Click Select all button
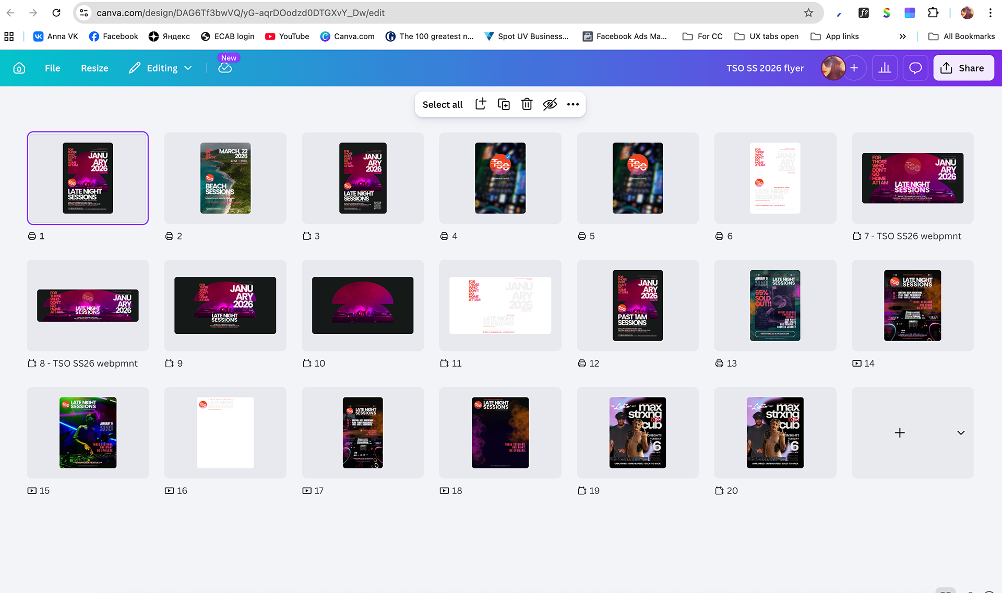Screen dimensions: 1002x593 coord(443,104)
